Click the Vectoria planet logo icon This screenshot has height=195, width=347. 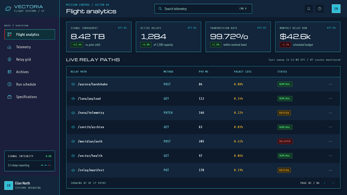8,9
